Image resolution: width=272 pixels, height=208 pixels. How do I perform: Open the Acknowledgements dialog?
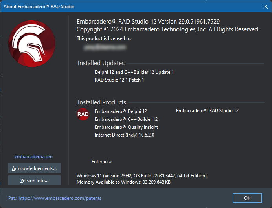[x=34, y=168]
